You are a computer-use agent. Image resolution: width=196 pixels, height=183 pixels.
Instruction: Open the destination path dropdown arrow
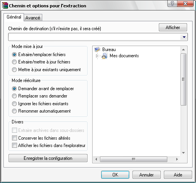184,37
